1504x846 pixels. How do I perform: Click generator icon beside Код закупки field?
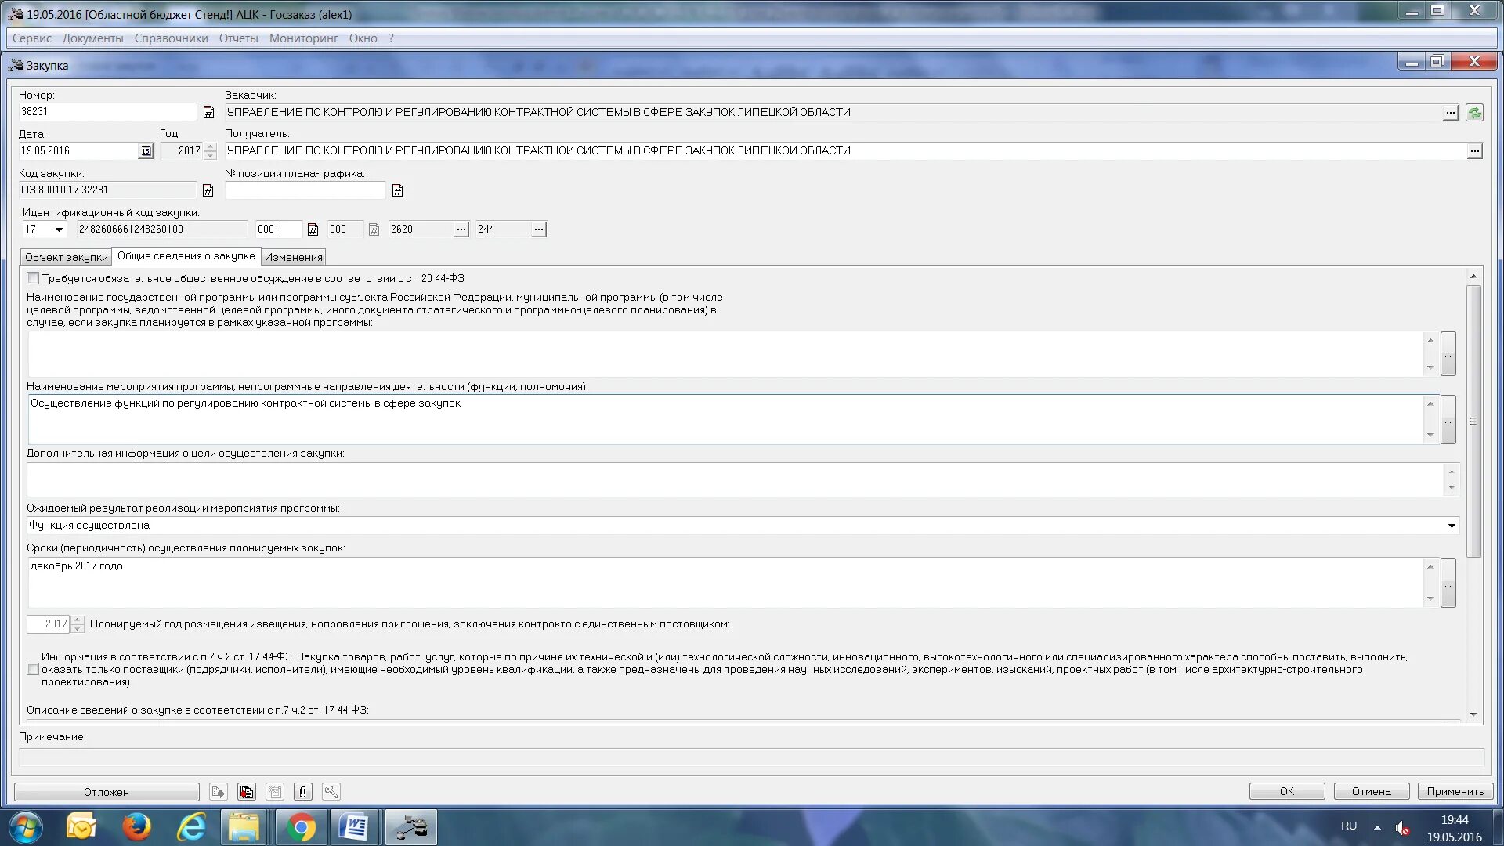click(208, 190)
